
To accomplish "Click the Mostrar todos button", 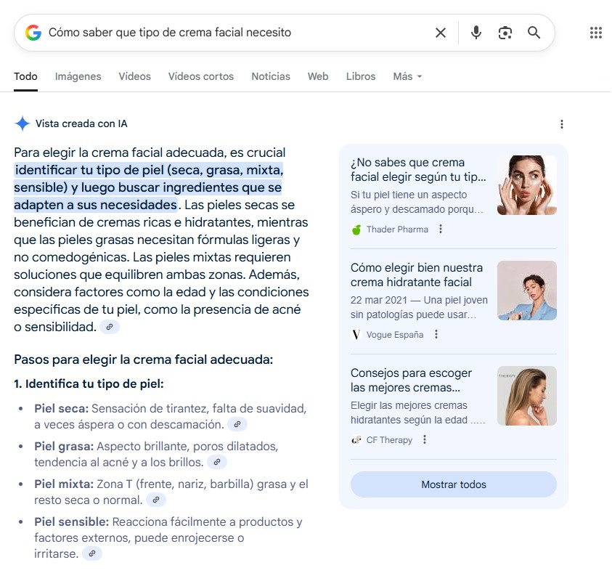I will tap(454, 484).
